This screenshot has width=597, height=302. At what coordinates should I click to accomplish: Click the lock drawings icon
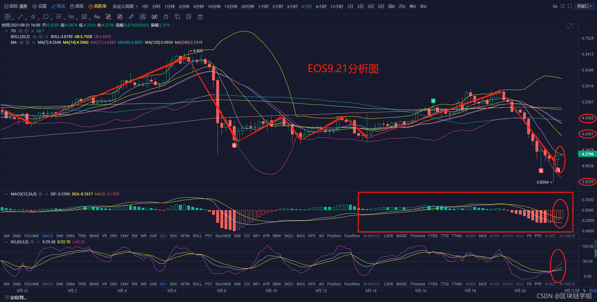click(166, 17)
